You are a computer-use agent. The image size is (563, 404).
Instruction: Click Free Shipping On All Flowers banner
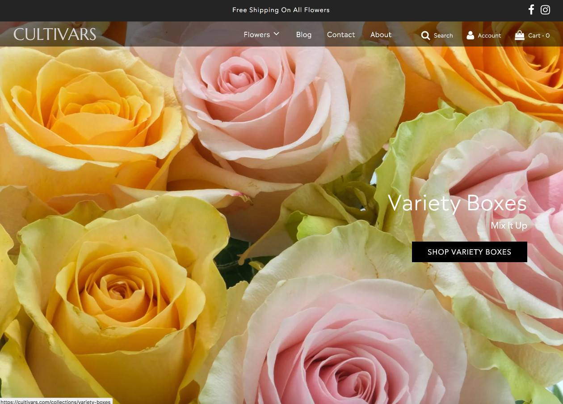281,10
